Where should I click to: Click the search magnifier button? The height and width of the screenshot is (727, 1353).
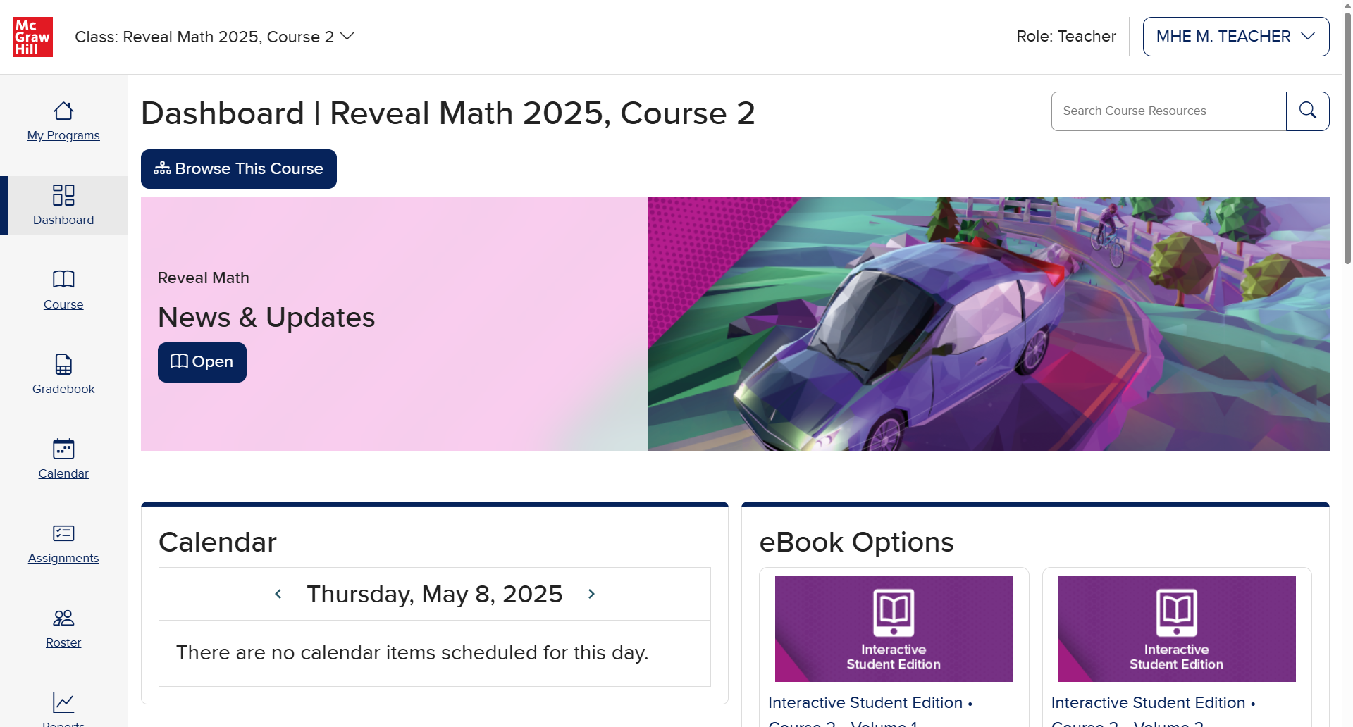pos(1308,111)
